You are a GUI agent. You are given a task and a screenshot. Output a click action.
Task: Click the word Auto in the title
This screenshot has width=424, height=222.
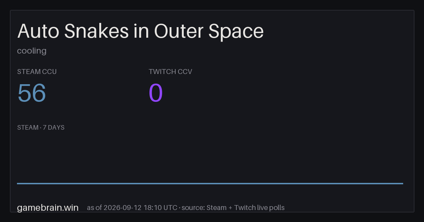point(39,31)
